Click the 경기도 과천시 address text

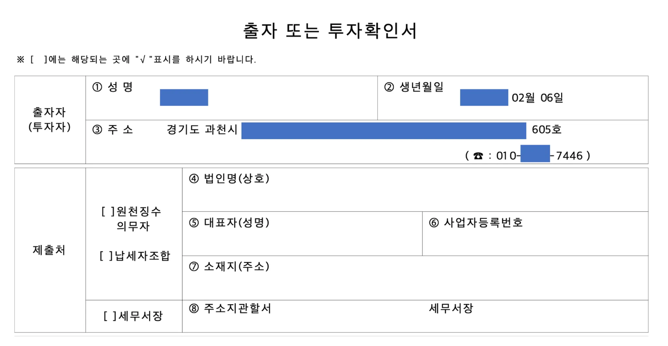click(202, 130)
